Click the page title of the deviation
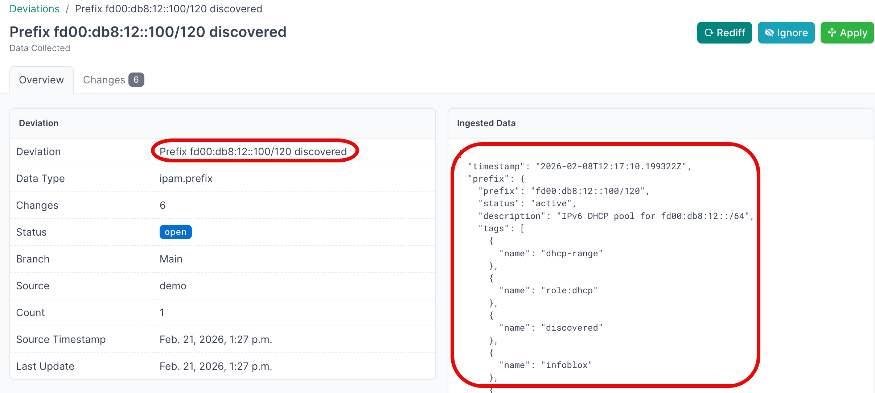875x393 pixels. point(148,32)
